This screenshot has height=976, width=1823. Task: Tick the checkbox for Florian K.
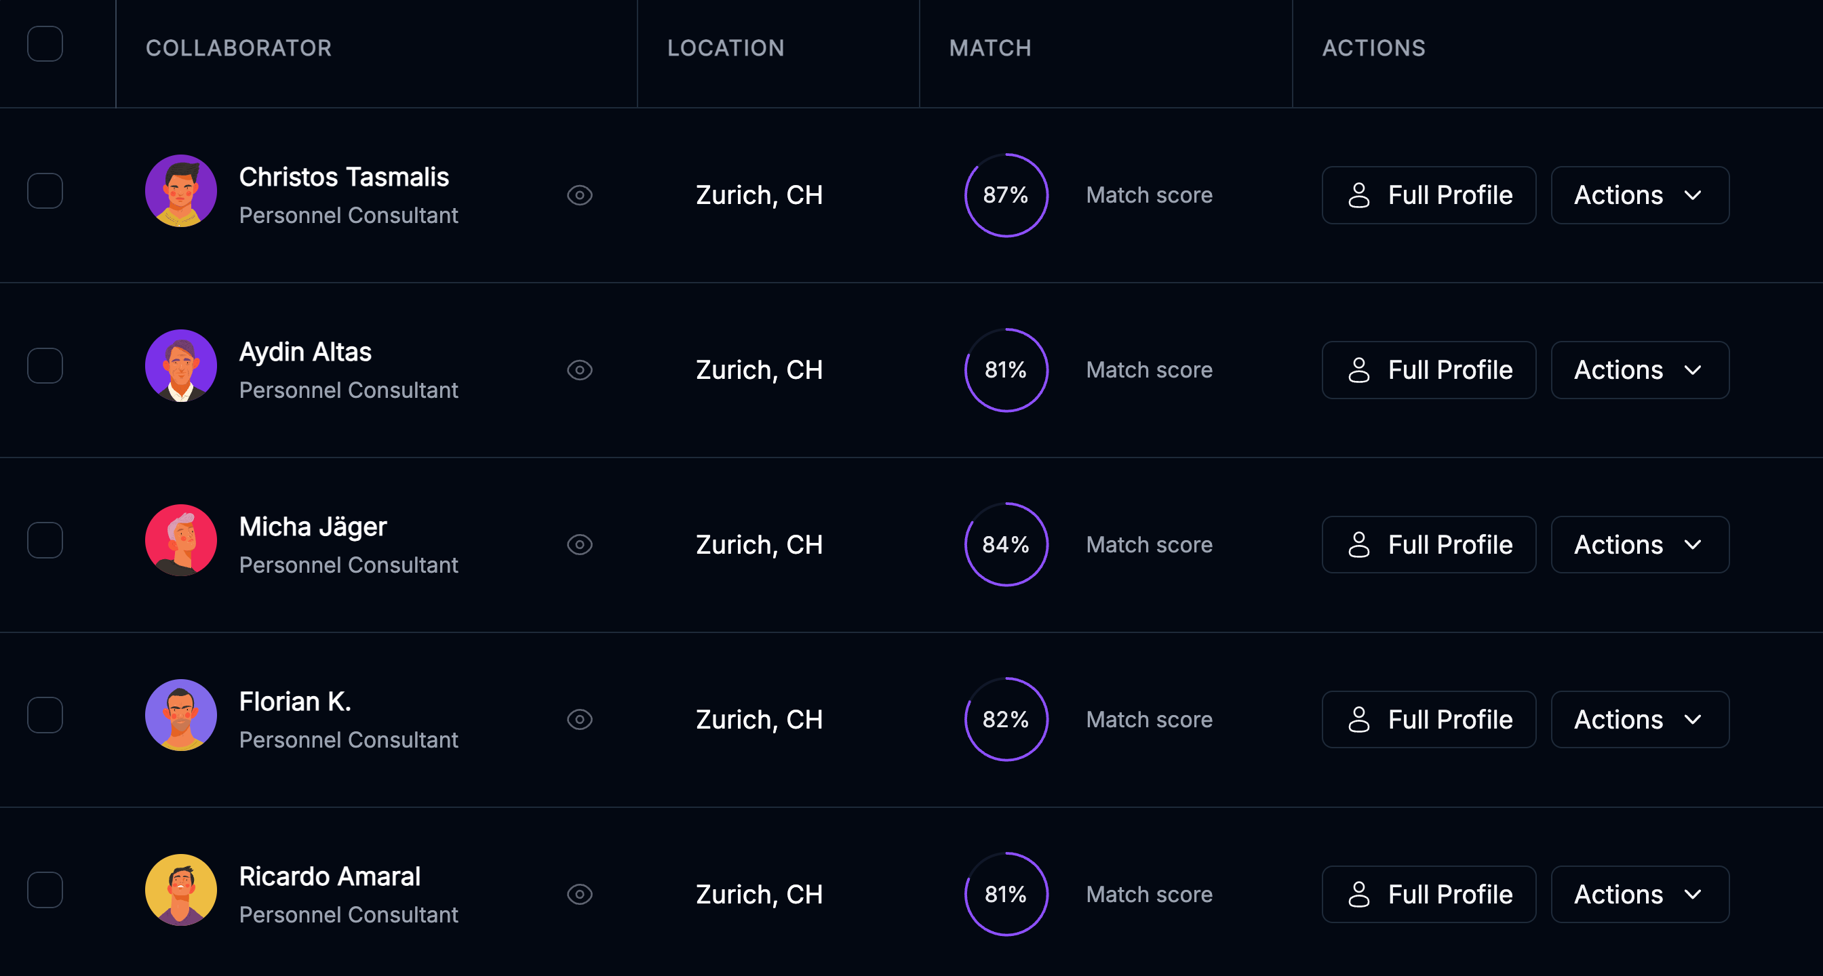coord(45,715)
